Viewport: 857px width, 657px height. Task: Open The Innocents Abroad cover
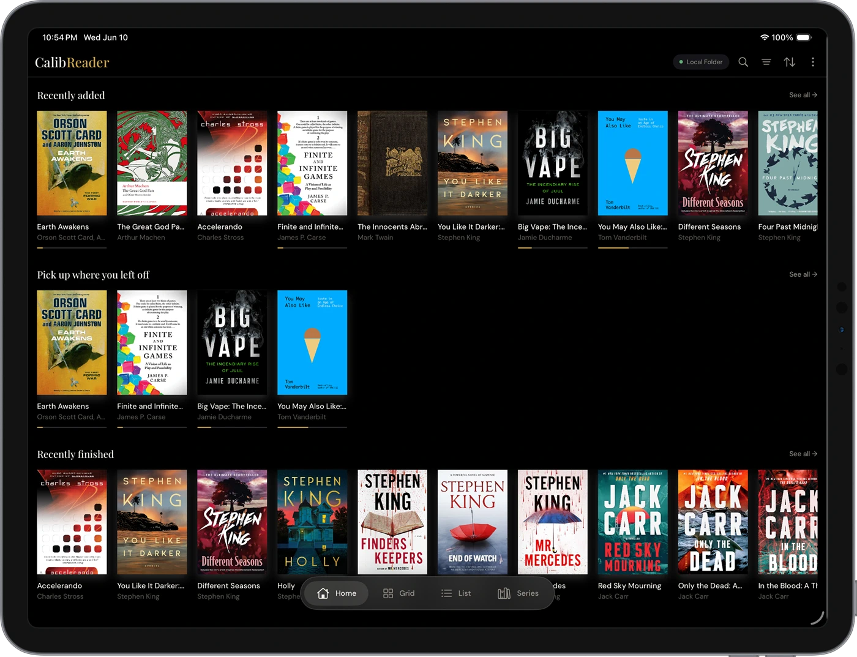(392, 163)
